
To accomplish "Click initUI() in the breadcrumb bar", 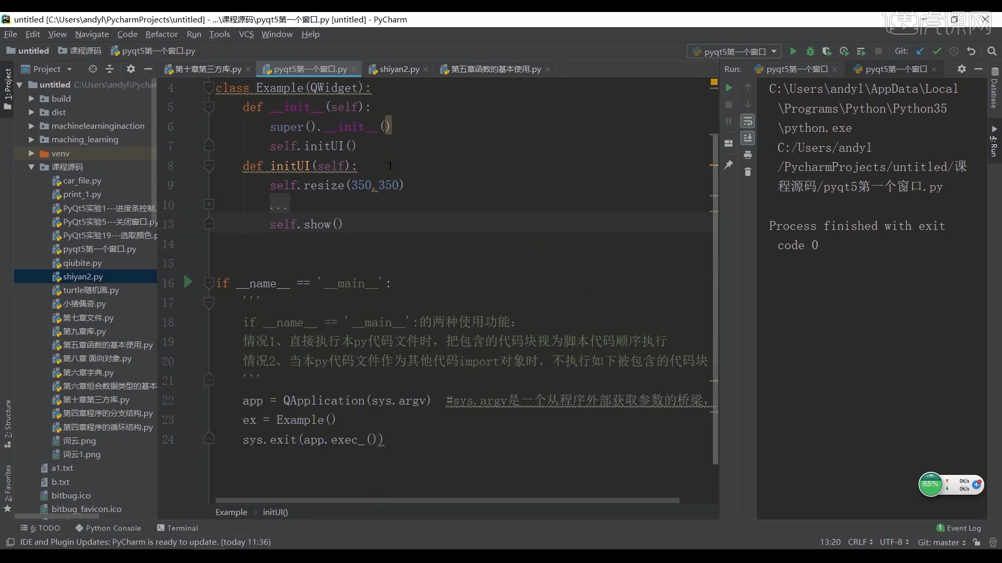I will [275, 512].
